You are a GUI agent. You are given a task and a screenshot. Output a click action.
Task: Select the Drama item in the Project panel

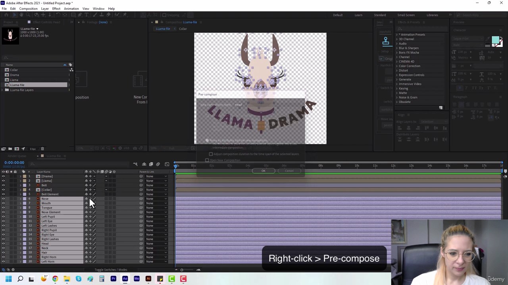pyautogui.click(x=14, y=75)
